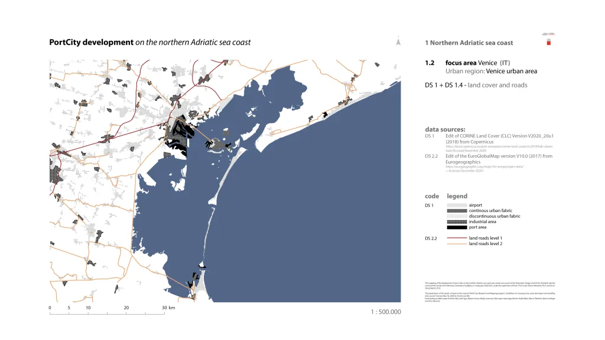605x340 pixels.
Task: Click the north arrow compass icon
Action: 399,42
